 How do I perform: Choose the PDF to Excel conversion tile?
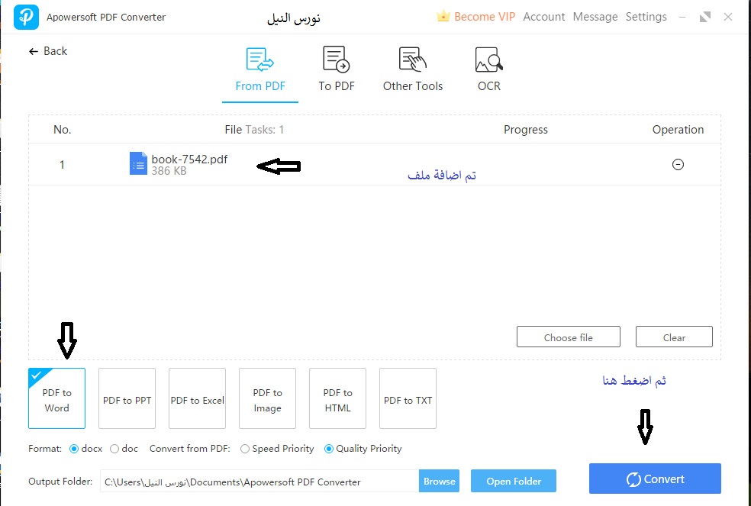(197, 399)
